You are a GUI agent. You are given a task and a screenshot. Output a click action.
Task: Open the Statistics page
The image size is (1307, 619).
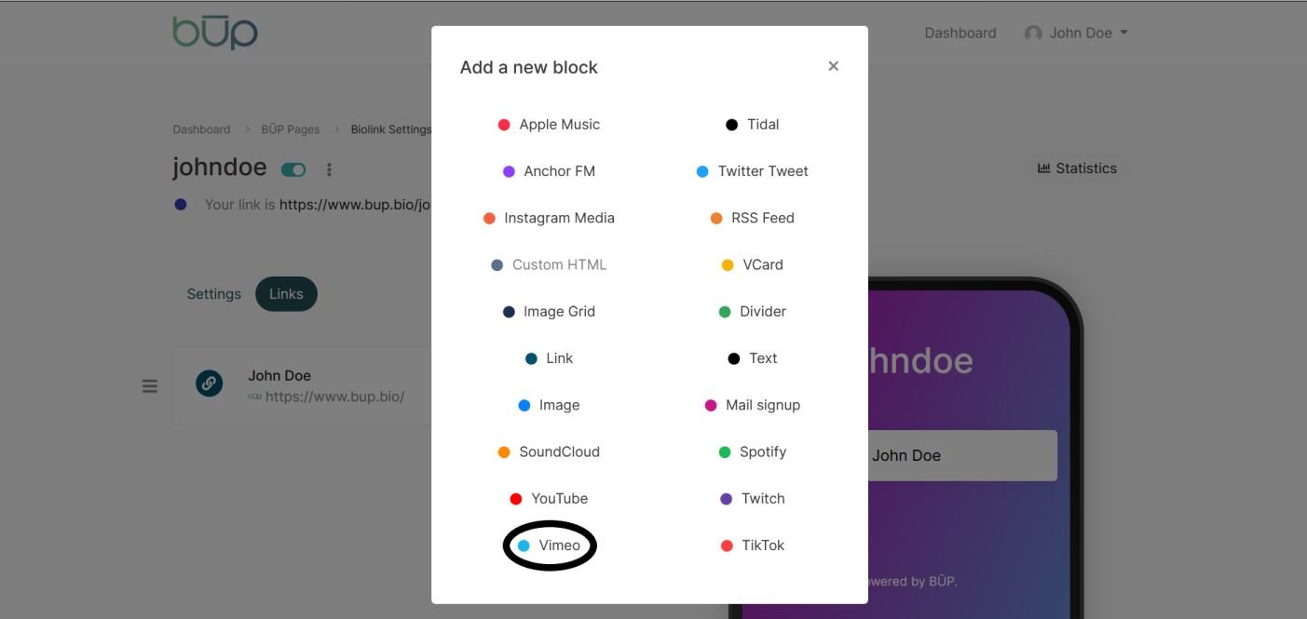pos(1077,168)
